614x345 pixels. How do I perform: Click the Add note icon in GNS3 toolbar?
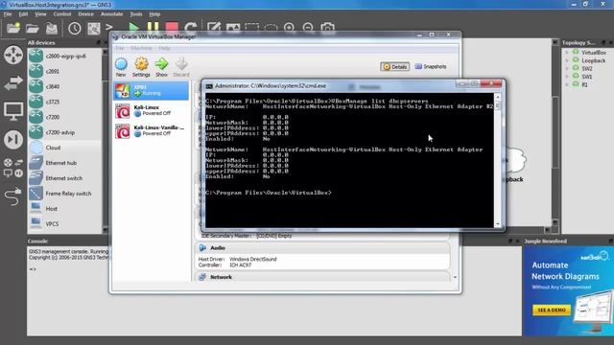click(214, 27)
